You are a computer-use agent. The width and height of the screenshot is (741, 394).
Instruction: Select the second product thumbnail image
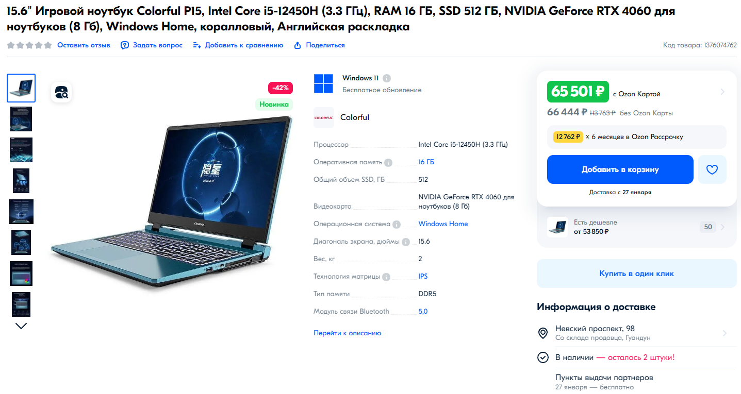(x=21, y=119)
